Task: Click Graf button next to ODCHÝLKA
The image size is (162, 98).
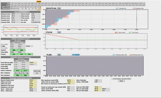Action: coord(59,8)
